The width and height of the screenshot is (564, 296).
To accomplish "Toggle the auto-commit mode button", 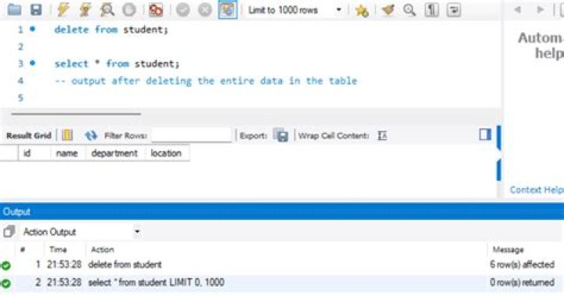I will (x=228, y=9).
